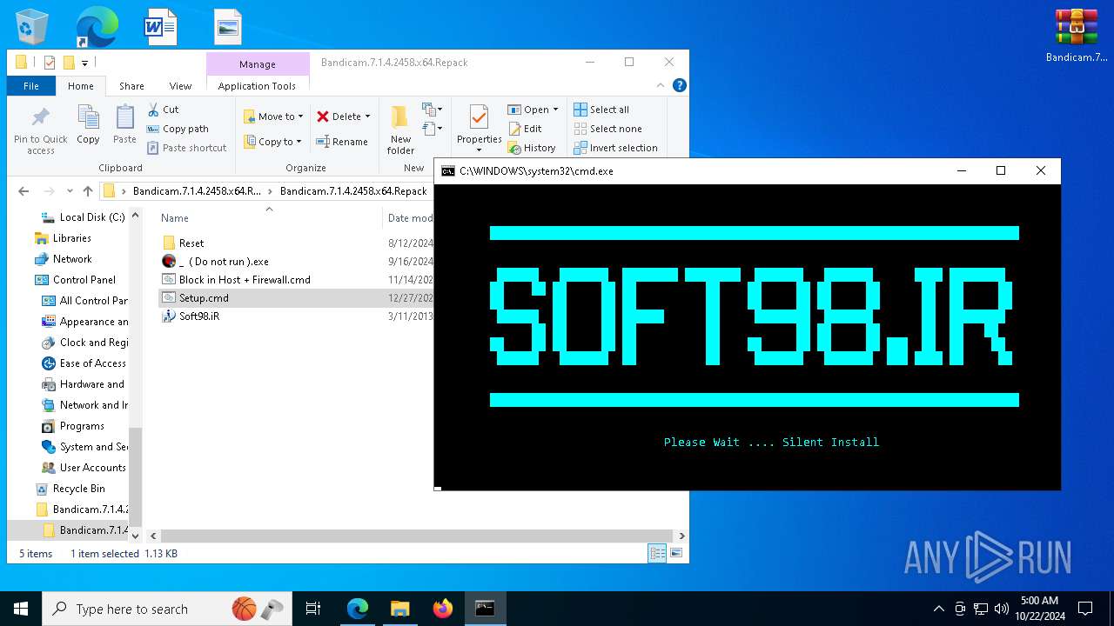Select Block in Host + Firewall.cmd
The height and width of the screenshot is (626, 1114).
point(236,280)
